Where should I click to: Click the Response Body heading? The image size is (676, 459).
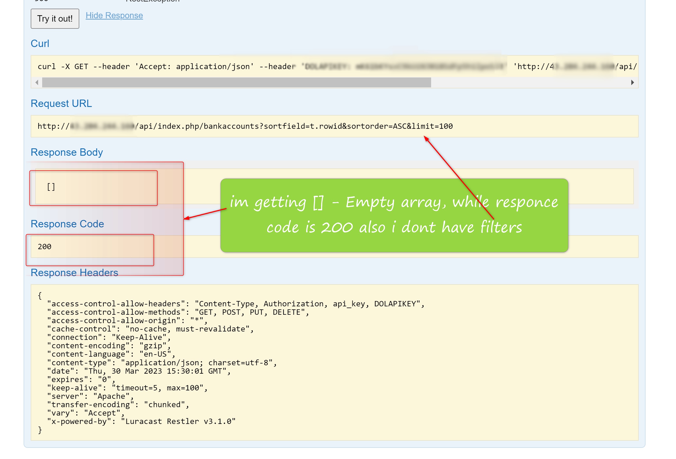click(67, 152)
